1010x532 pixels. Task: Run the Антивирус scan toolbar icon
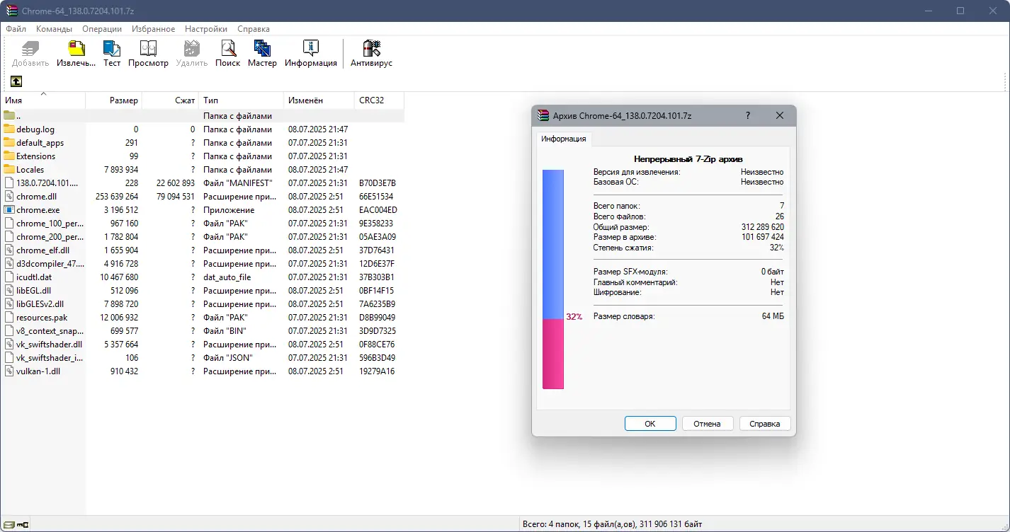(370, 50)
